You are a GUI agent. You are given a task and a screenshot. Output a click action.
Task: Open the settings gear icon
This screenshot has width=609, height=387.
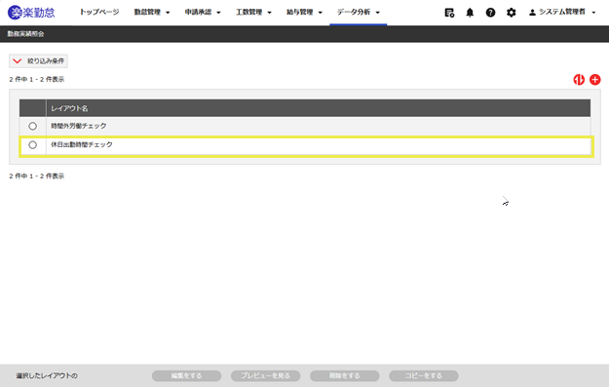tap(512, 13)
